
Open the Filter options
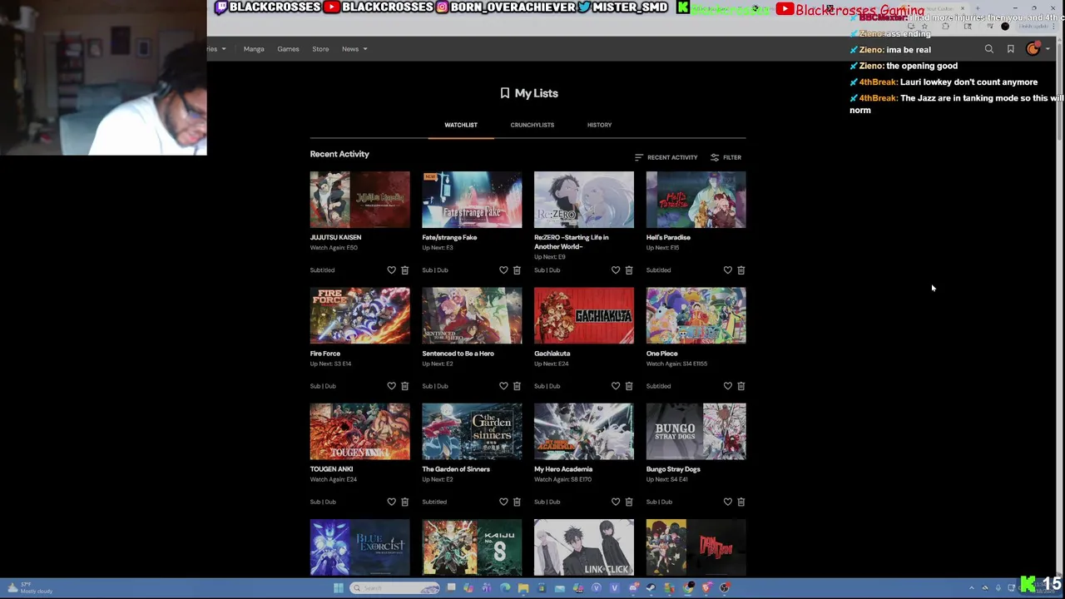pos(726,157)
